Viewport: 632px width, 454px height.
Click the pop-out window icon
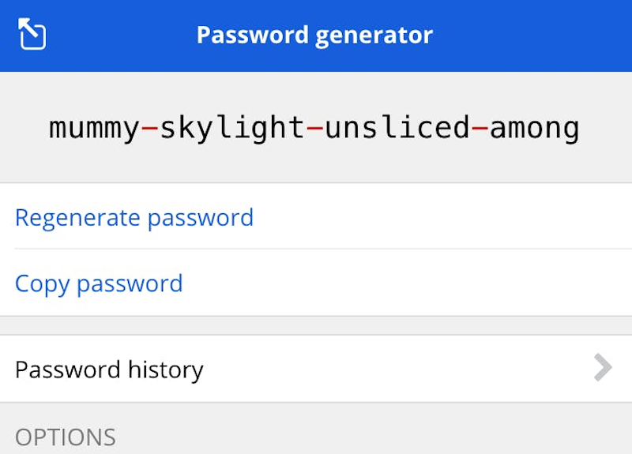[32, 35]
